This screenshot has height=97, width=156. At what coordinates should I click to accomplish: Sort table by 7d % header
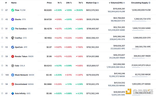(81, 3)
